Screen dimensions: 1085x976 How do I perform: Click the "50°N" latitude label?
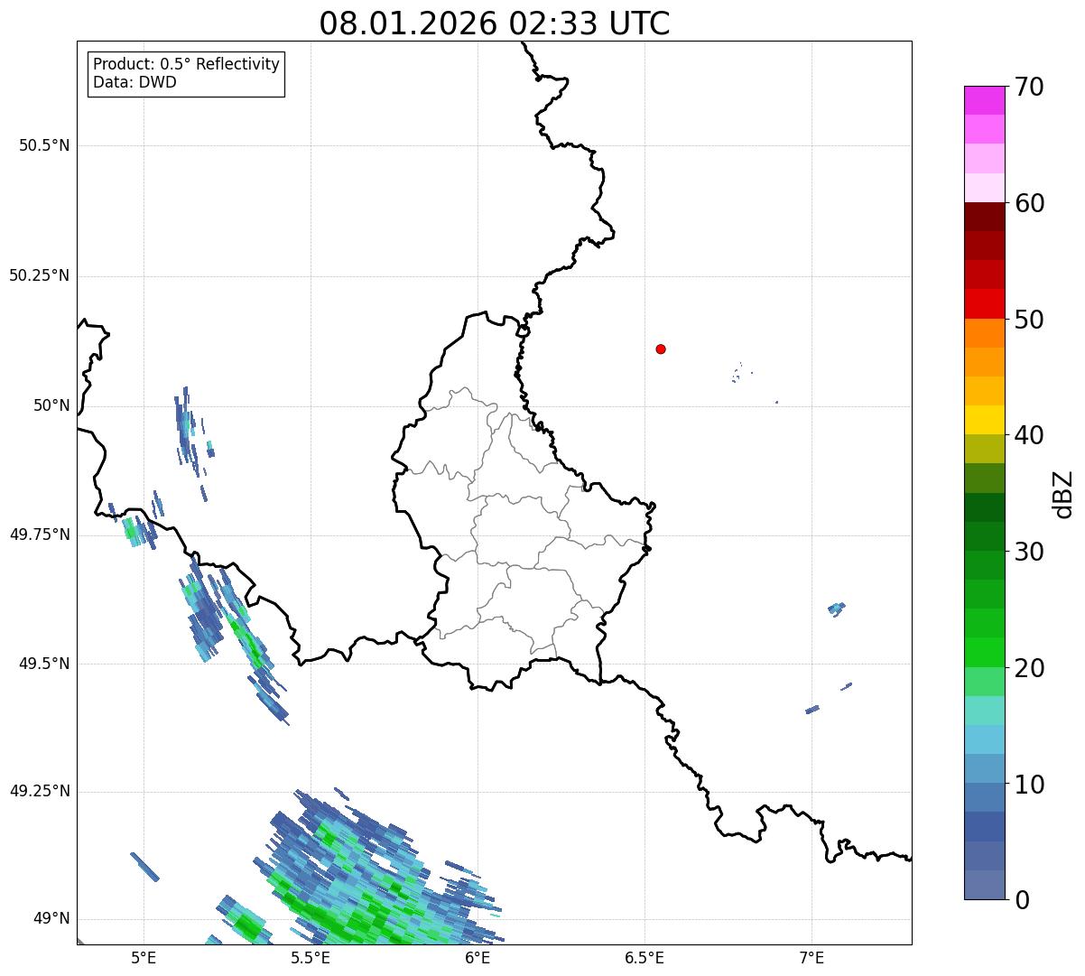[51, 405]
